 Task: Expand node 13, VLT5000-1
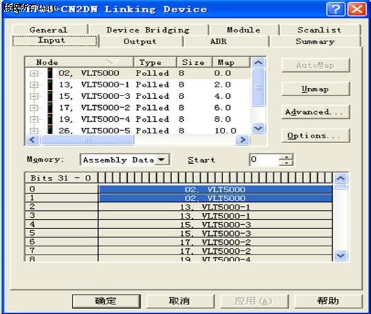point(34,84)
